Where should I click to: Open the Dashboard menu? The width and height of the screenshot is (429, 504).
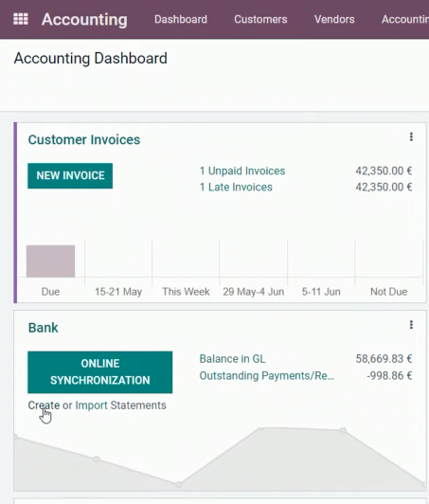tap(181, 19)
